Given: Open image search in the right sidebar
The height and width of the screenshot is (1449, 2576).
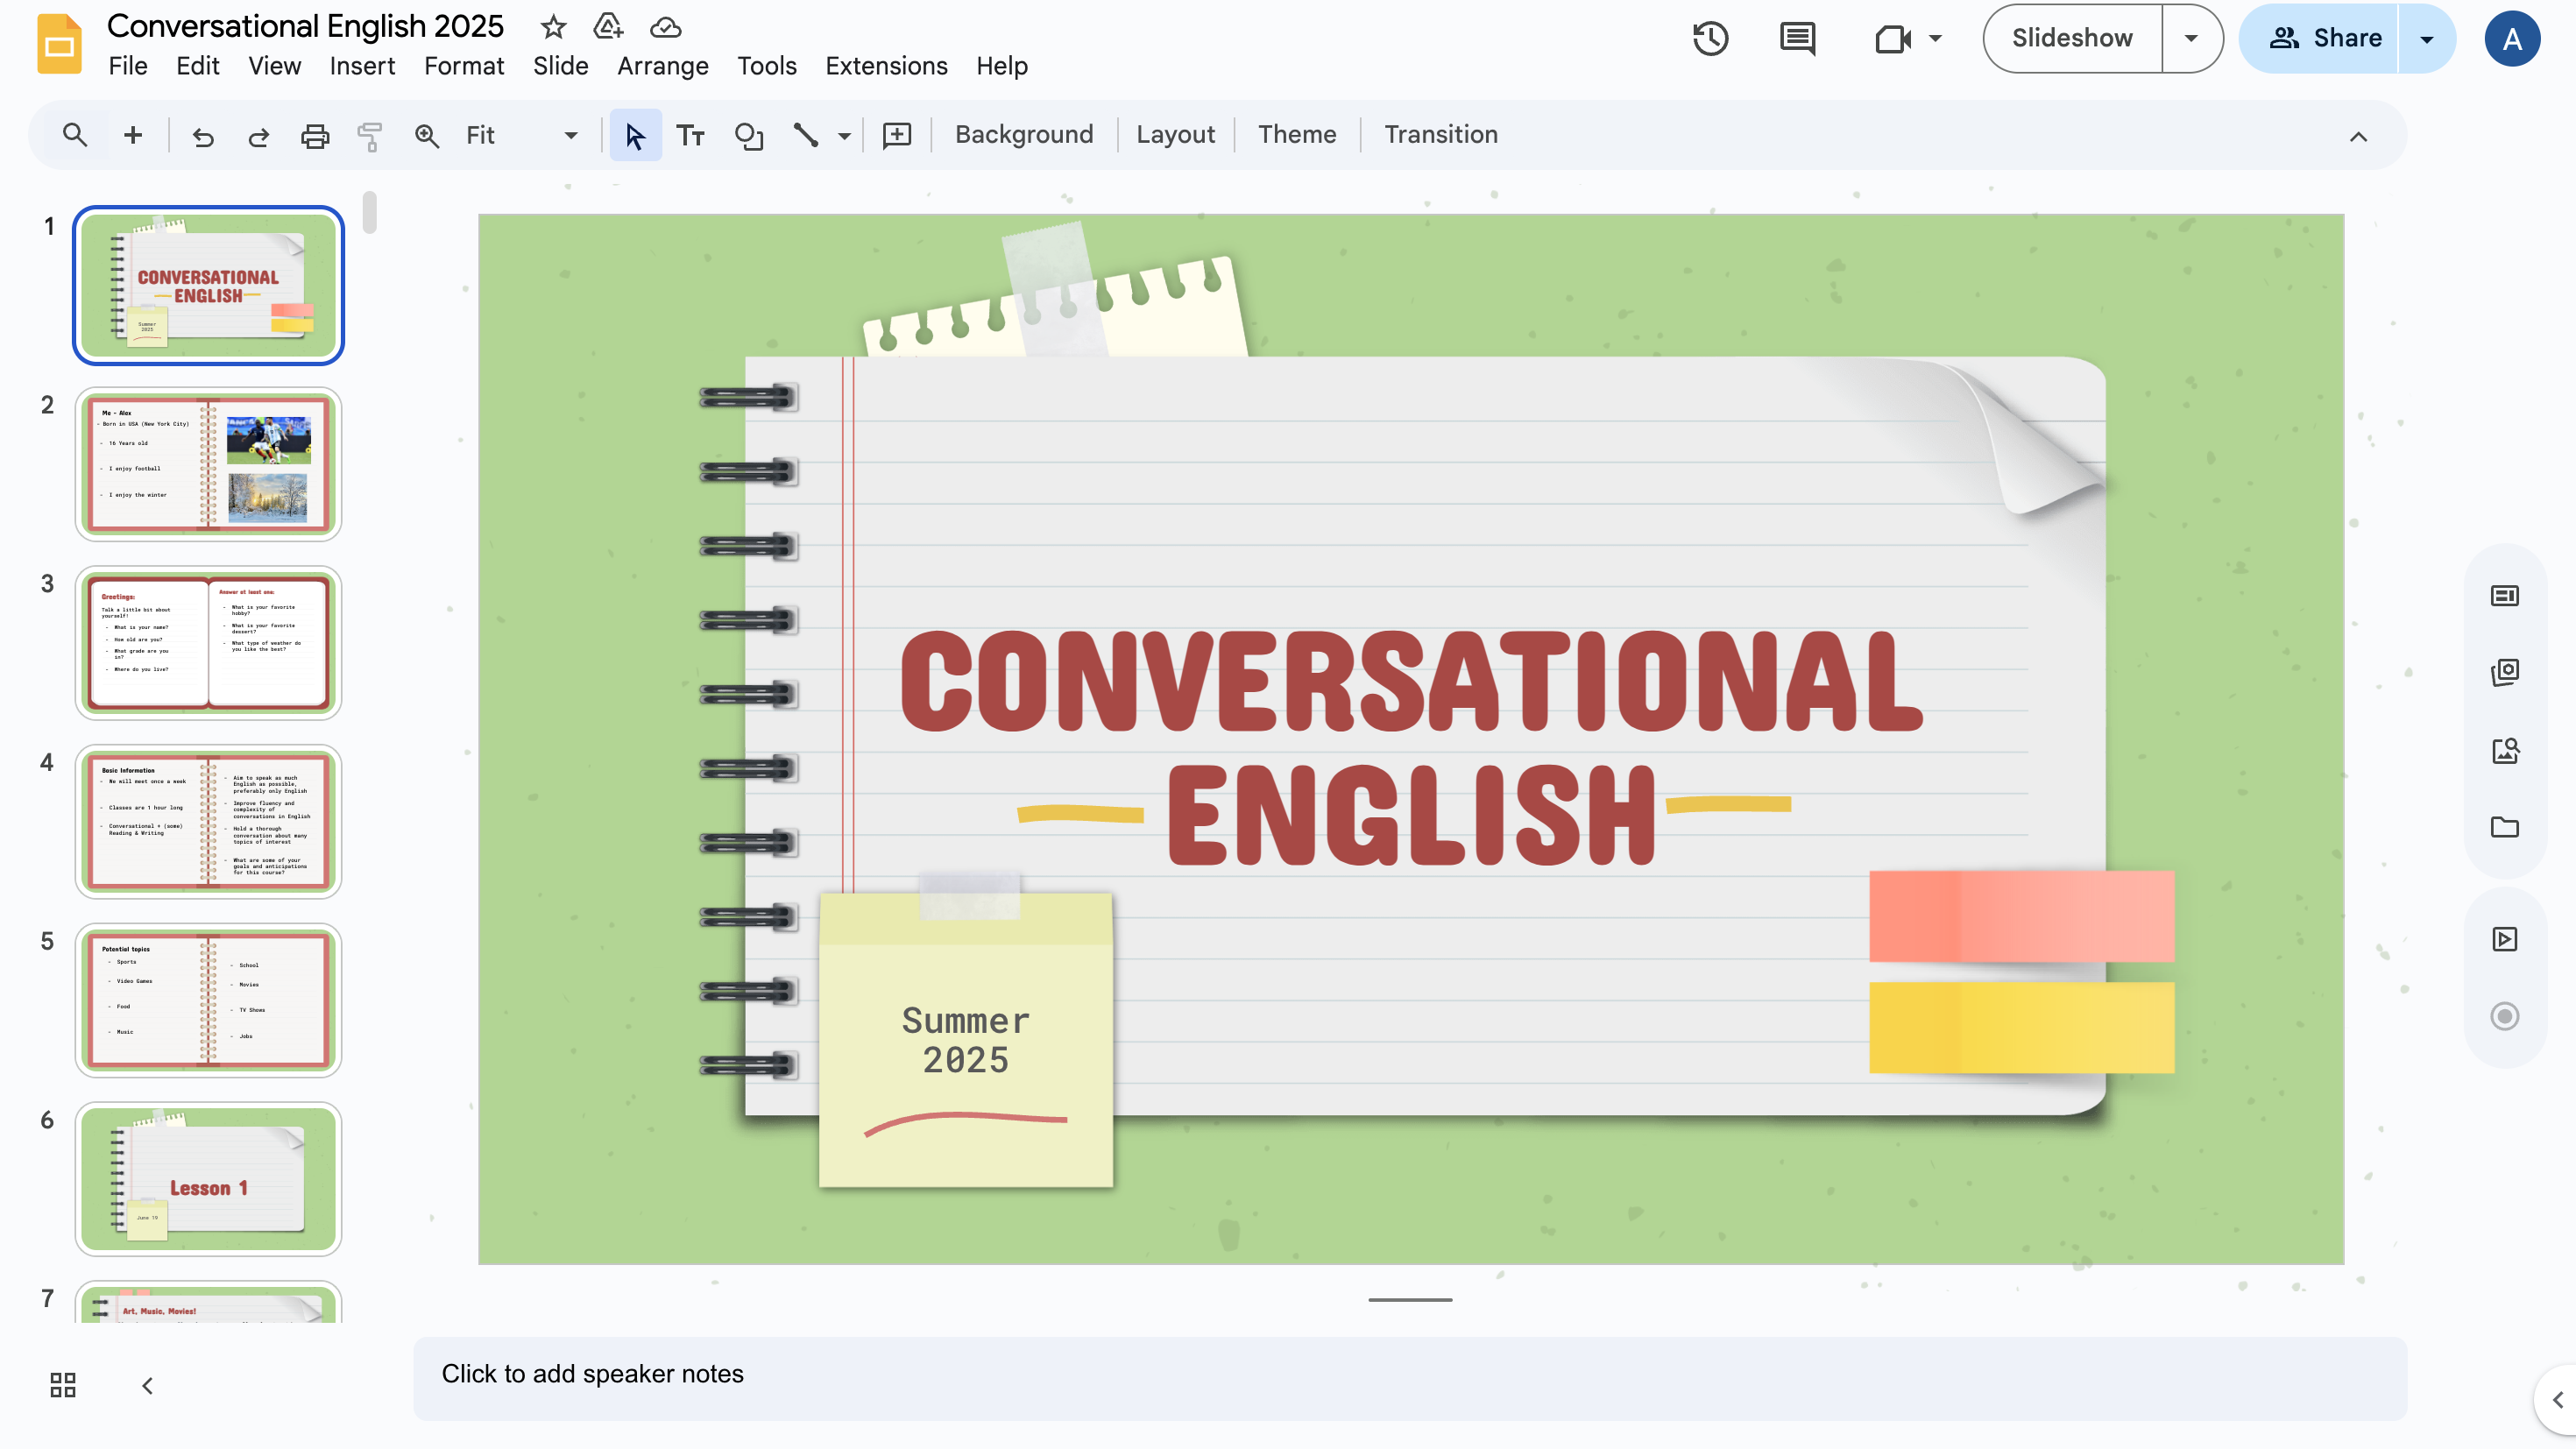Looking at the screenshot, I should 2504,750.
